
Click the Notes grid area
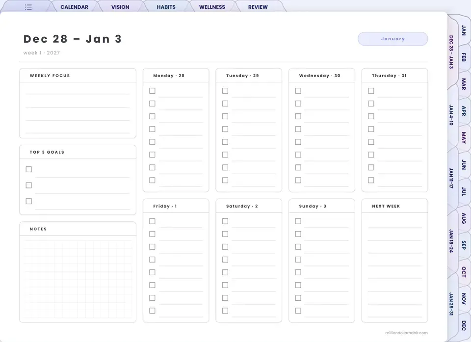[x=78, y=279]
